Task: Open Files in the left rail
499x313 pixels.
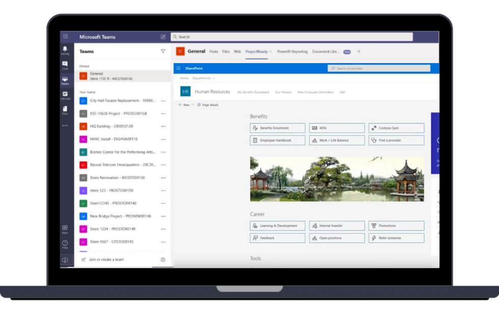Action: click(65, 110)
